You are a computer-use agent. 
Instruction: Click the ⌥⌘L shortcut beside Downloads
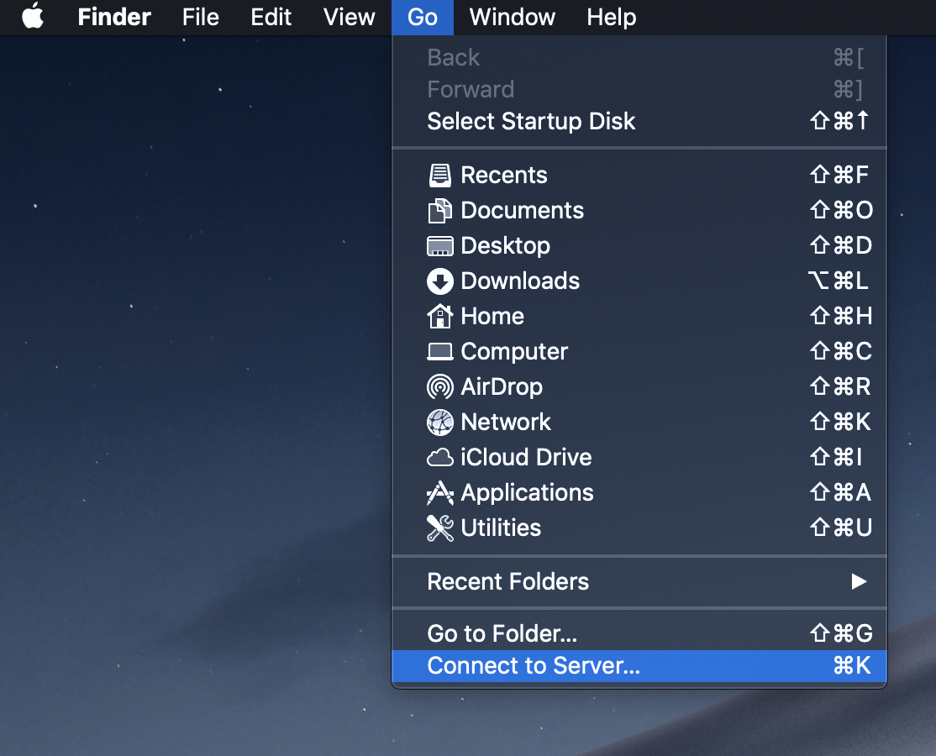[x=838, y=281]
